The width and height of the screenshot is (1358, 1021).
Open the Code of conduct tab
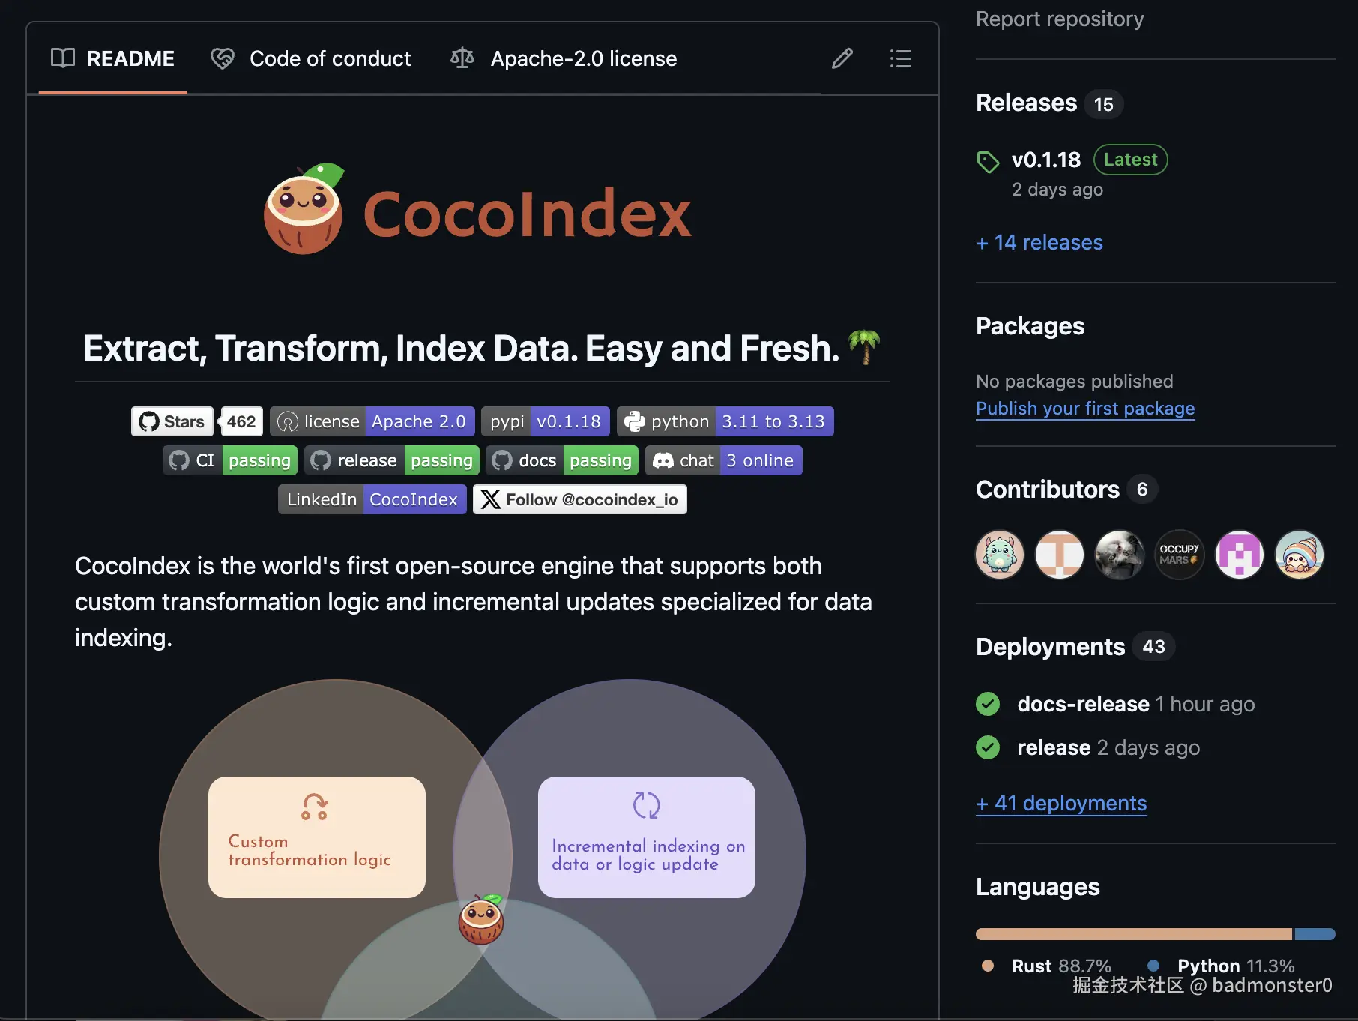(311, 58)
